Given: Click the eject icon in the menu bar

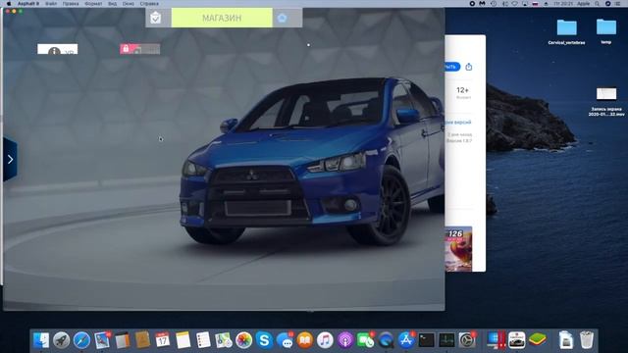Looking at the screenshot, I should tap(546, 4).
